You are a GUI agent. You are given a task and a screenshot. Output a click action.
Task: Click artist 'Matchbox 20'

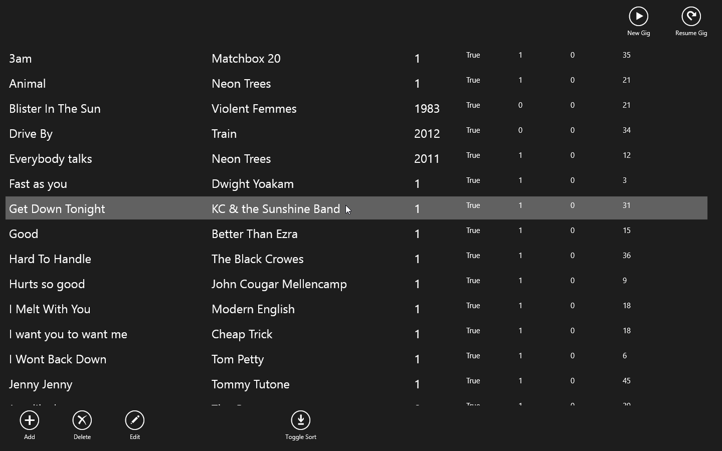(246, 59)
